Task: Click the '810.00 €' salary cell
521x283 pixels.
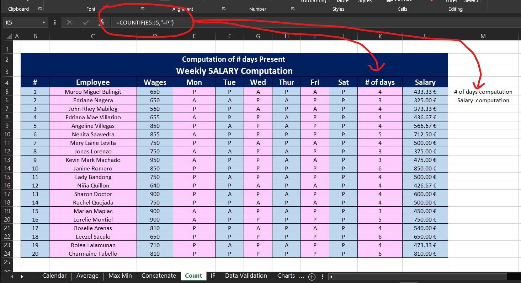Action: 425,254
